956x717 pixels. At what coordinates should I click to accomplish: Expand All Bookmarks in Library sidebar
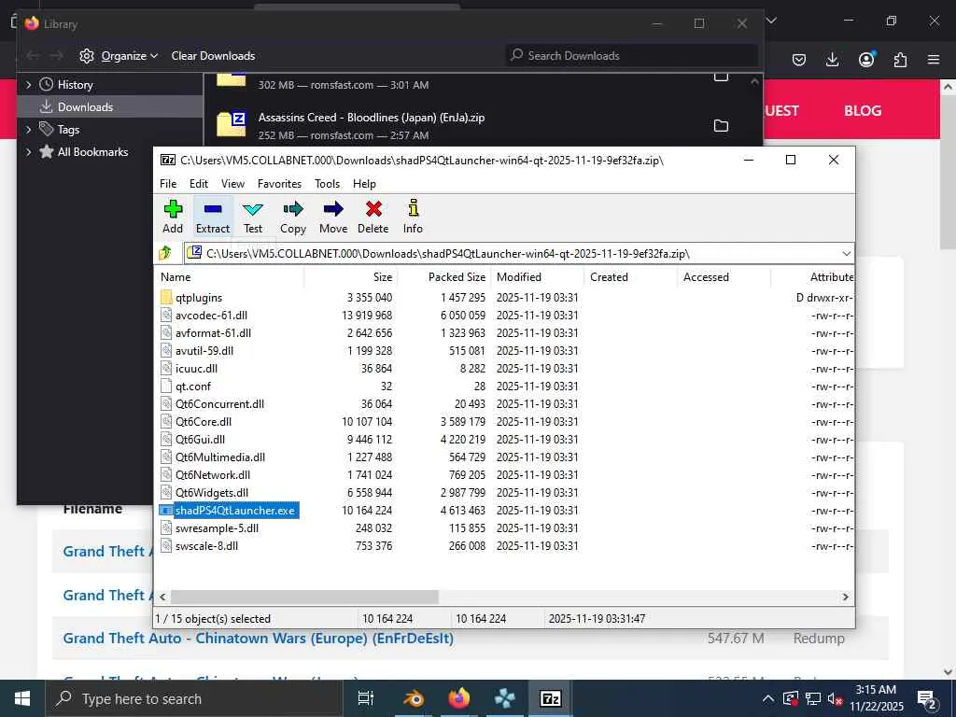tap(28, 152)
